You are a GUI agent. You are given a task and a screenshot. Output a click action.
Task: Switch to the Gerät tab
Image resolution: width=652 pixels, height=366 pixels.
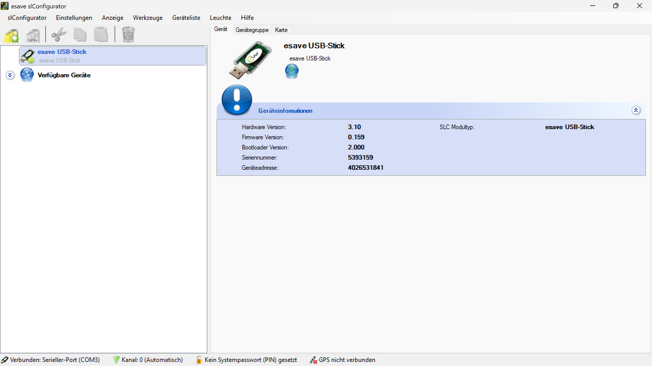(221, 29)
